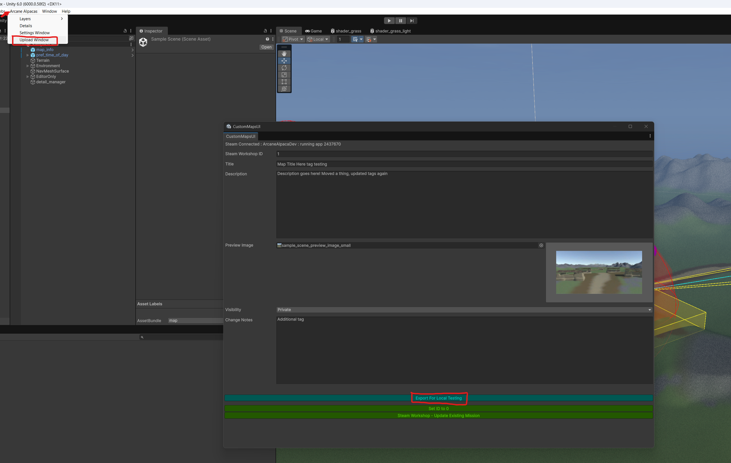Click the Preview Image object picker circle

click(x=541, y=246)
